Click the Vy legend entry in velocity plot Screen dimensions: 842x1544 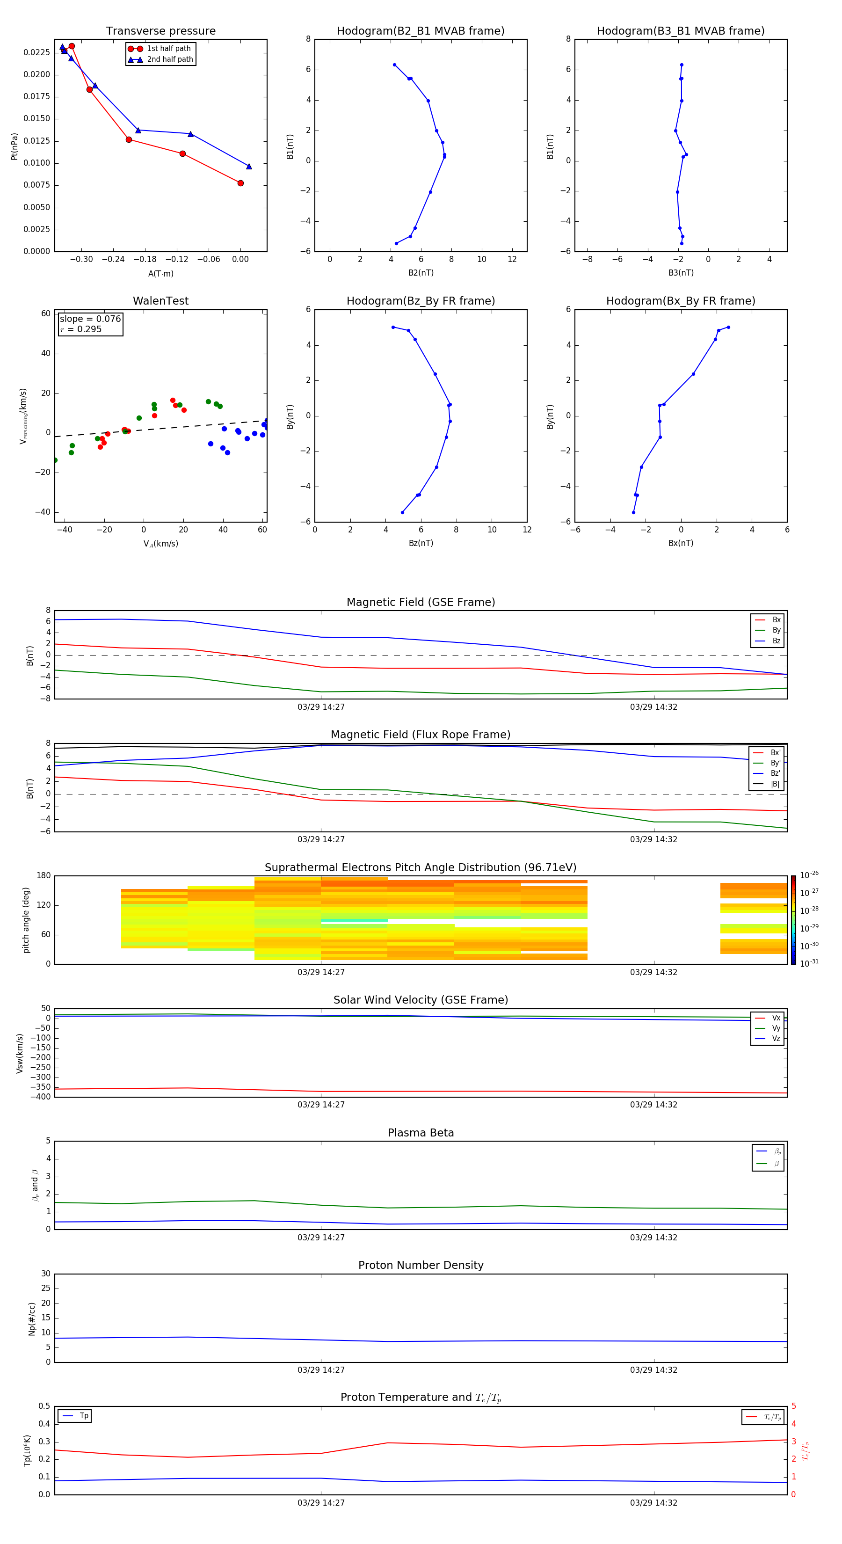click(x=768, y=1028)
